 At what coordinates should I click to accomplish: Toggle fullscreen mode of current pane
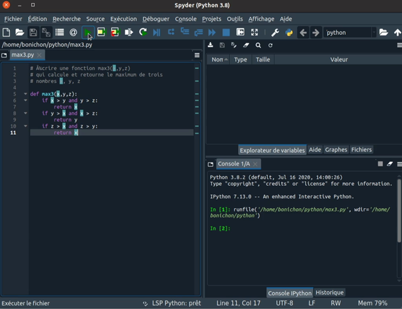click(255, 33)
